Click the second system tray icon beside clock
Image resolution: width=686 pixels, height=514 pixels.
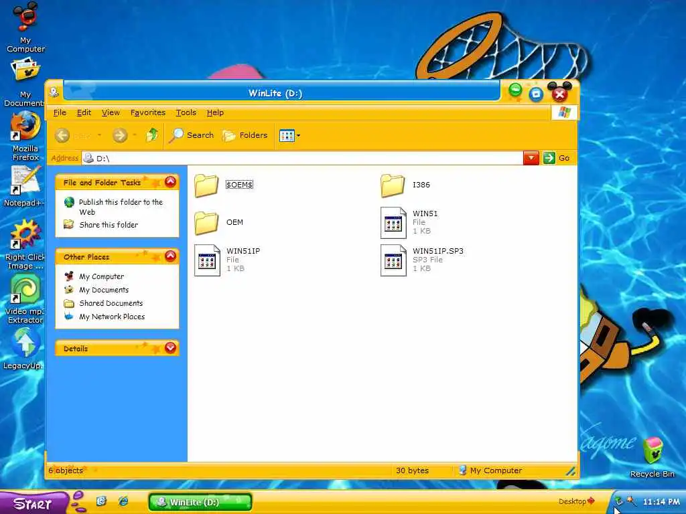pyautogui.click(x=631, y=501)
